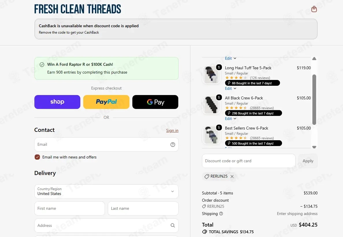Click the Total Savings tag icon

205,232
